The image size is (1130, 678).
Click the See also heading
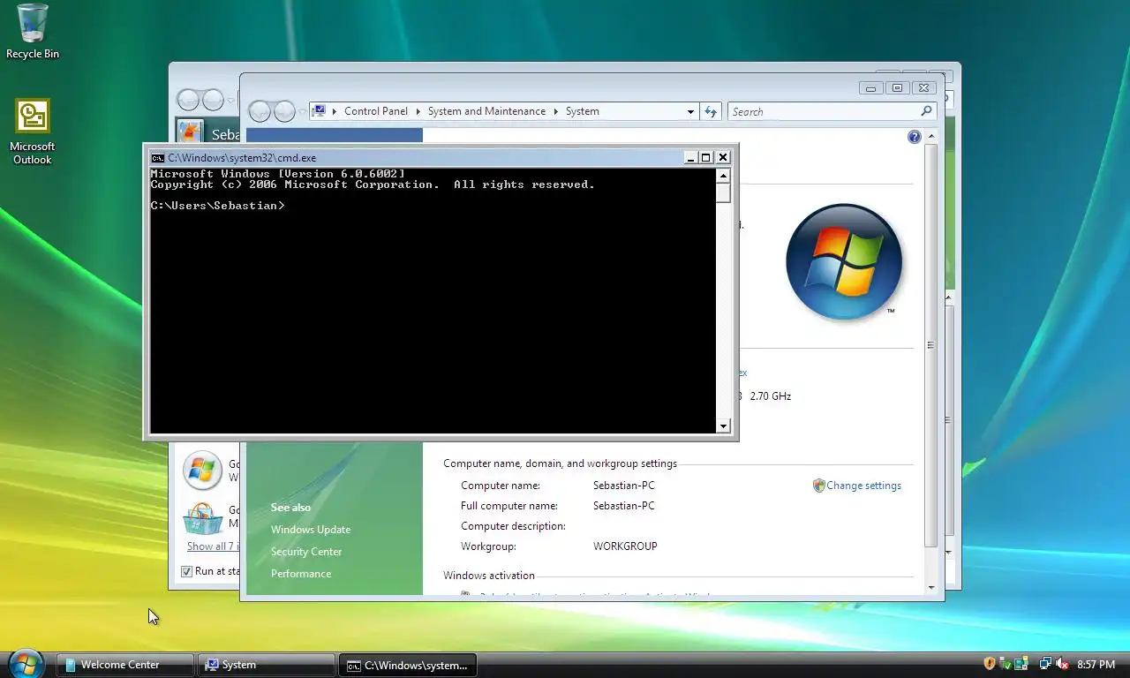point(290,508)
